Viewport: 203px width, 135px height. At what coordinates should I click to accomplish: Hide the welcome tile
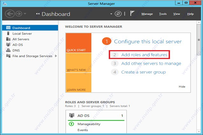[182, 87]
